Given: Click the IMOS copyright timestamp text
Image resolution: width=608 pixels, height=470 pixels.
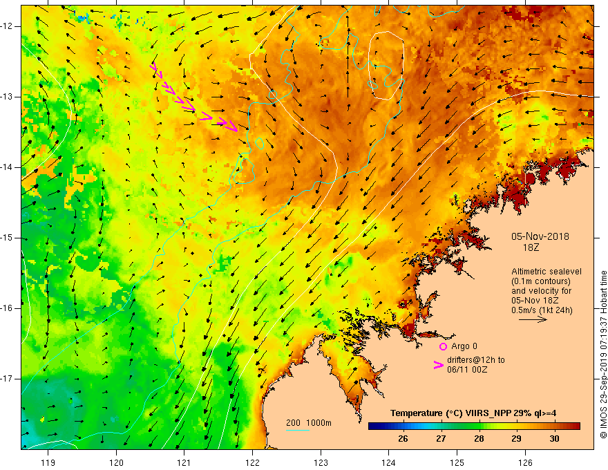Looking at the screenshot, I should tap(603, 355).
